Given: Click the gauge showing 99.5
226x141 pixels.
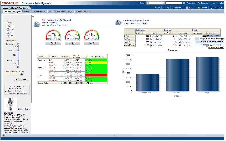Looking at the screenshot, I should click(x=91, y=37).
